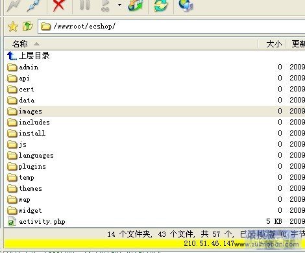Image resolution: width=305 pixels, height=253 pixels.
Task: Select the cert folder name
Action: [27, 90]
